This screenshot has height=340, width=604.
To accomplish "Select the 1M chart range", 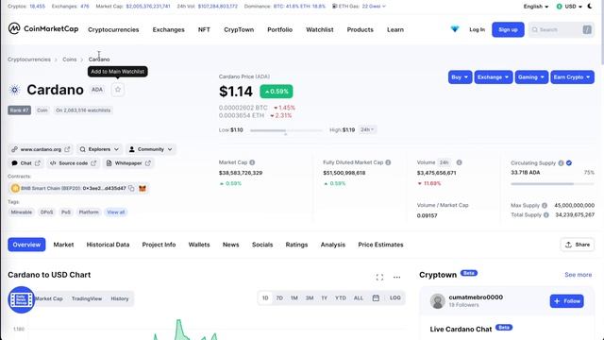I will tap(294, 298).
